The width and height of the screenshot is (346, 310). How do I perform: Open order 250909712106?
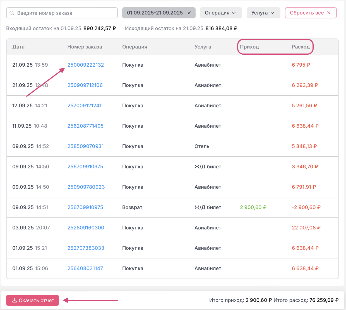tap(85, 85)
